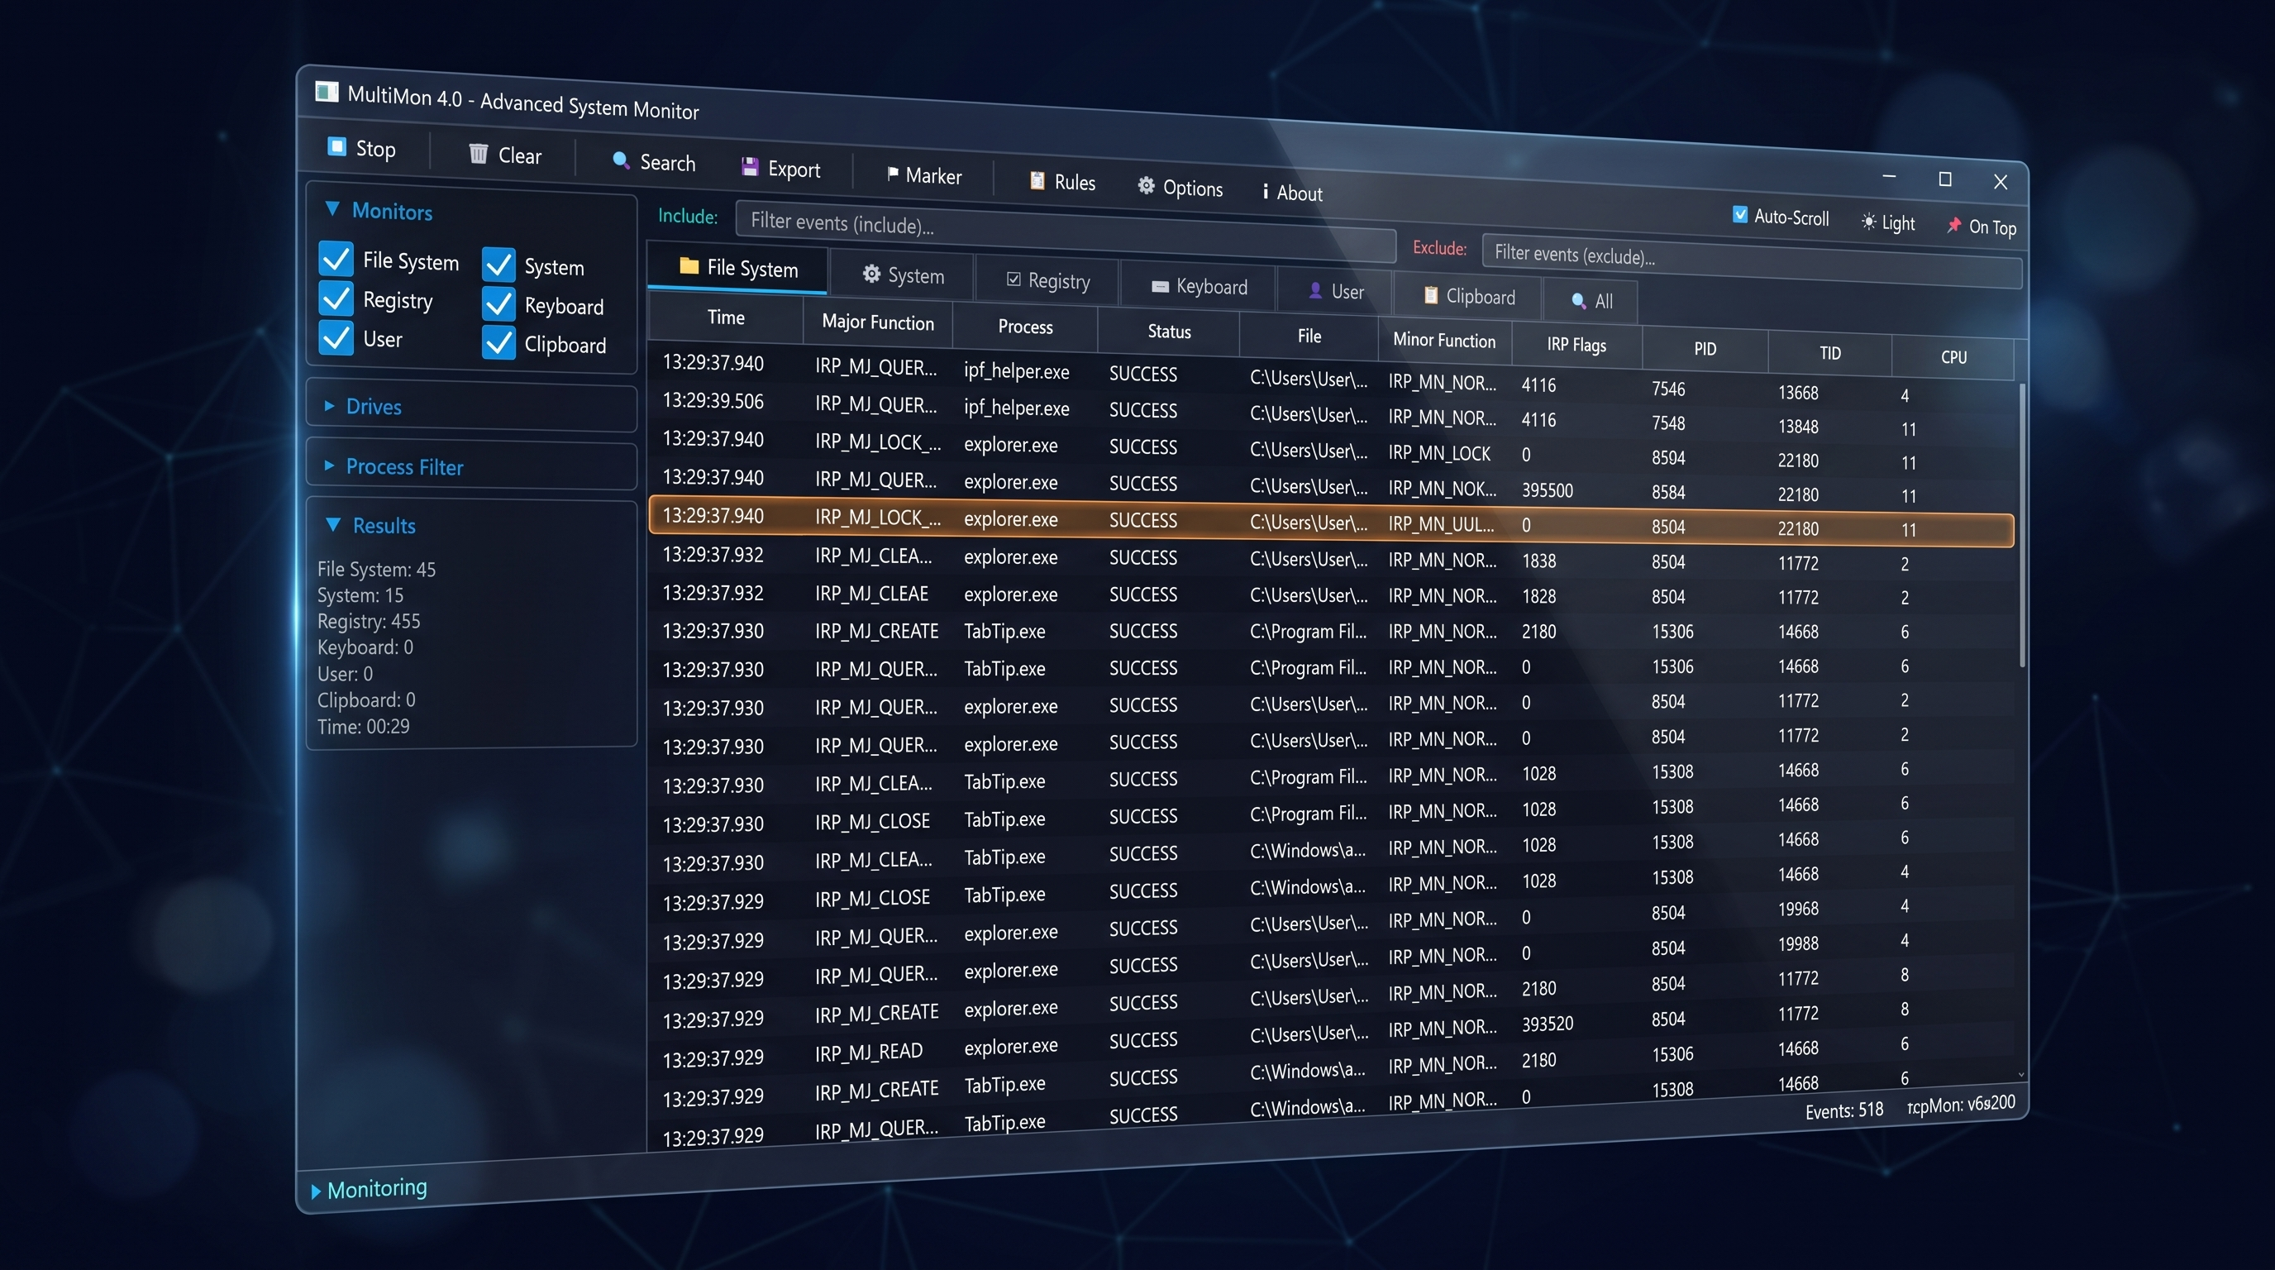Open the User tab

tap(1335, 291)
